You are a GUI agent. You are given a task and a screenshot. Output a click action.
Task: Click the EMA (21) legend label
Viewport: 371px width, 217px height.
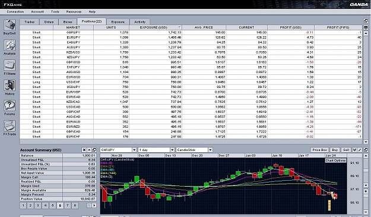pos(107,166)
